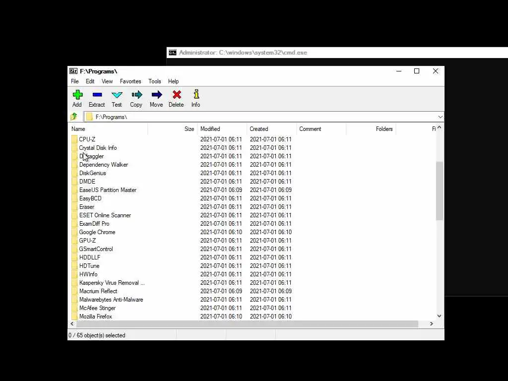This screenshot has height=381, width=508.
Task: Sort by the Comment column header
Action: (321, 129)
